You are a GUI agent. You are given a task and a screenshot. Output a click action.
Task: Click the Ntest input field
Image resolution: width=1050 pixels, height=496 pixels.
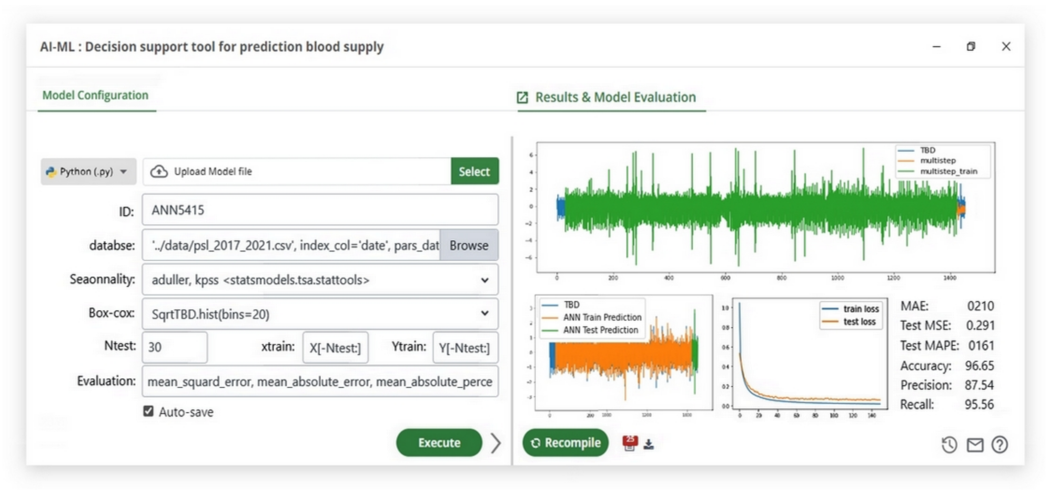tap(175, 347)
